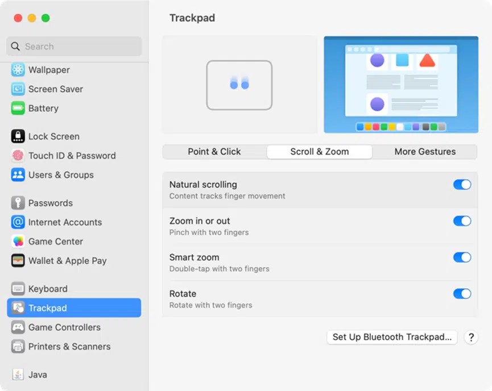Open the Wallpaper settings icon
The height and width of the screenshot is (391, 492).
18,70
